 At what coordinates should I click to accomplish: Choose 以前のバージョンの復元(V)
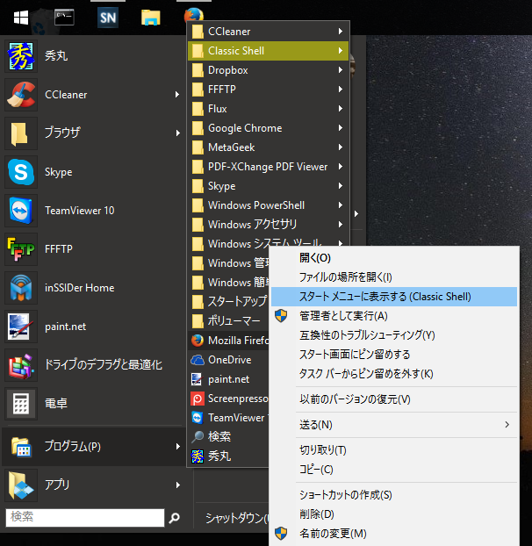pyautogui.click(x=394, y=399)
